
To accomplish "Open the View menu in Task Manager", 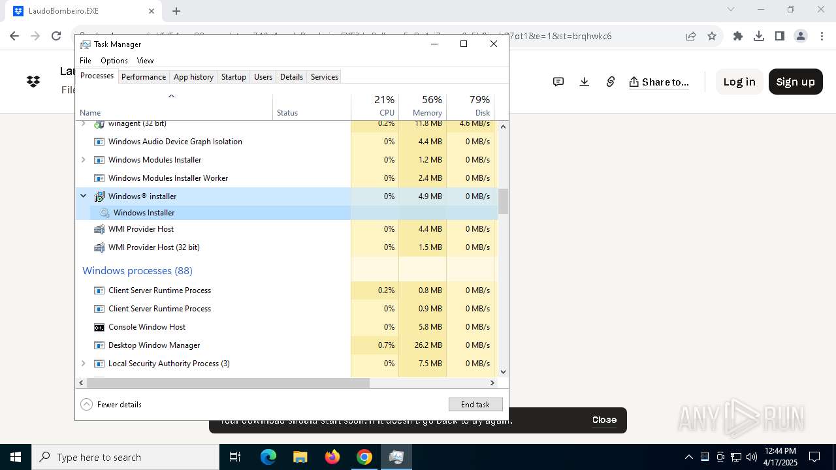I will tap(145, 60).
